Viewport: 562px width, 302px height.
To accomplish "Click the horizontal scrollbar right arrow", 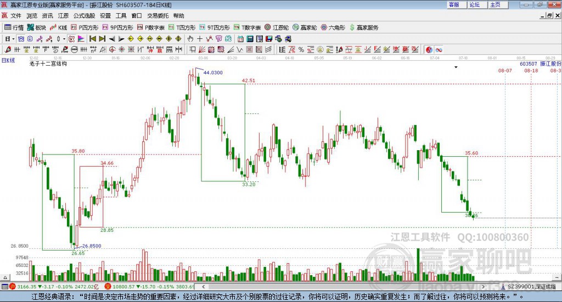I will 483,287.
